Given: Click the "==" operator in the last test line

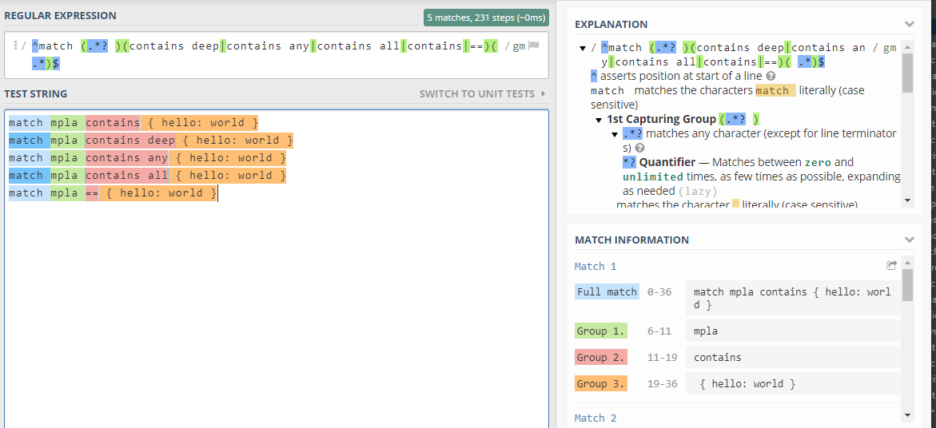Looking at the screenshot, I should 92,193.
